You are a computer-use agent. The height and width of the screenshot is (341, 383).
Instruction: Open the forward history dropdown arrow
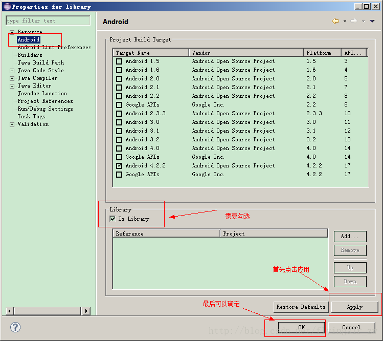coord(363,22)
